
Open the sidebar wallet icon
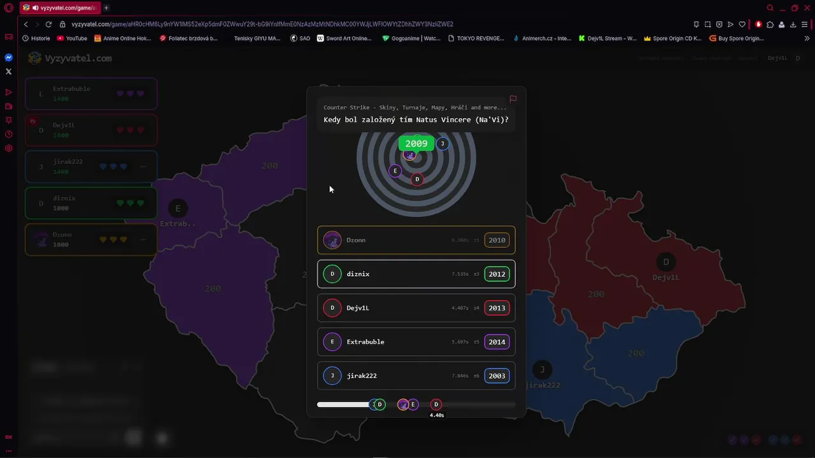point(8,106)
